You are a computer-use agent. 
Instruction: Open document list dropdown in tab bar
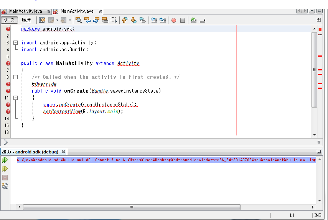(x=312, y=11)
